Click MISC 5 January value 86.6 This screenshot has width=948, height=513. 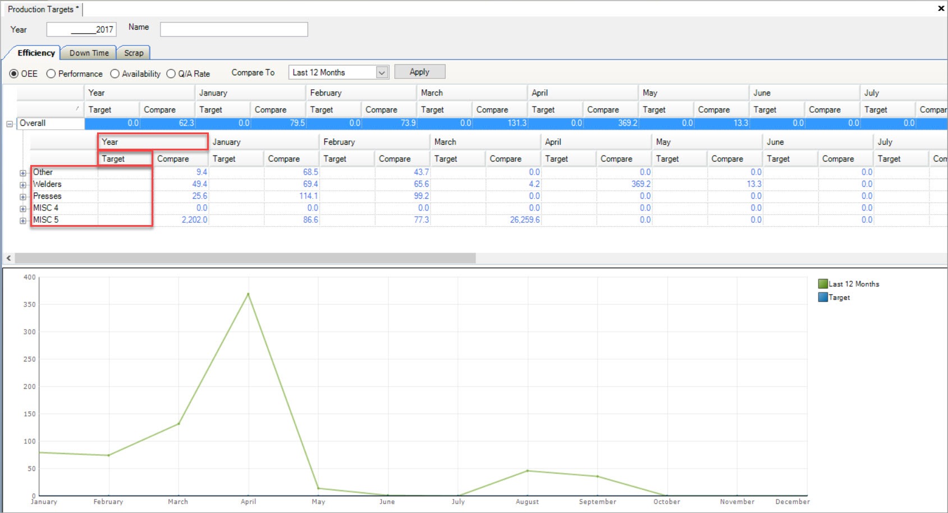coord(310,220)
